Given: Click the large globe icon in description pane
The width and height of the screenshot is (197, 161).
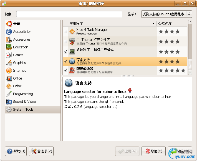Looking at the screenshot, I should click(69, 83).
